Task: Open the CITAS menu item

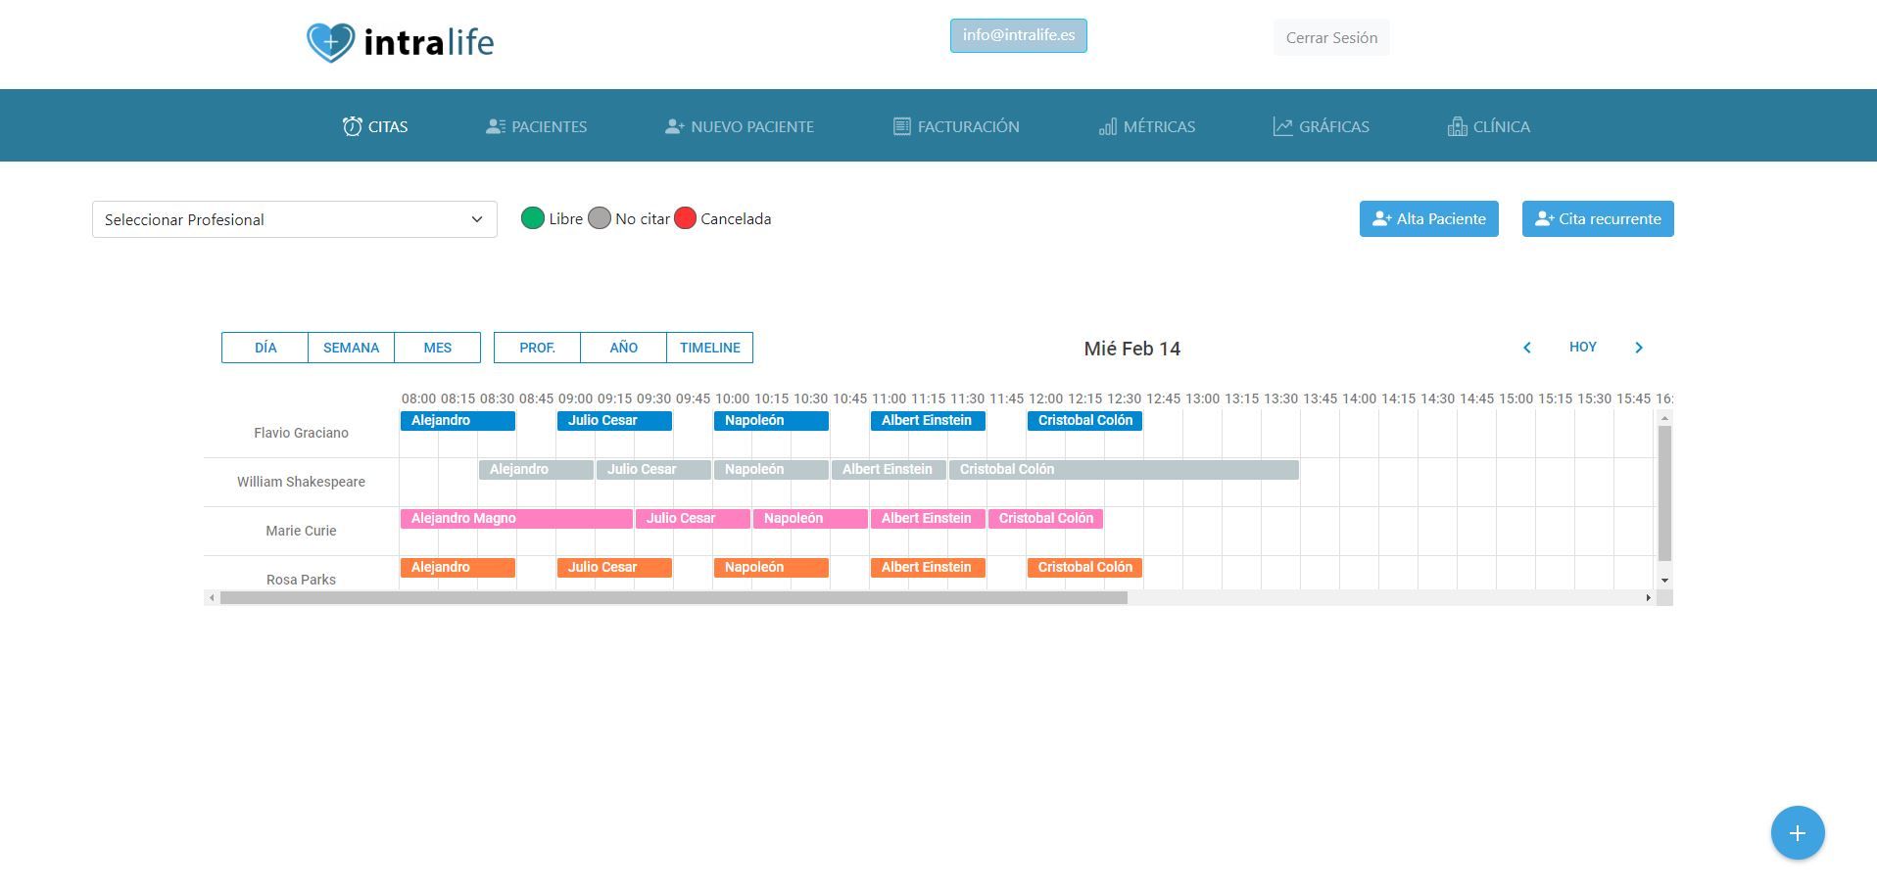Action: (x=375, y=126)
